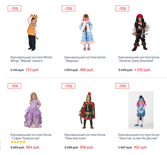167x155 pixels.
Task: Click the -70% badge above the Eeyore costume
Action: pyautogui.click(x=122, y=86)
